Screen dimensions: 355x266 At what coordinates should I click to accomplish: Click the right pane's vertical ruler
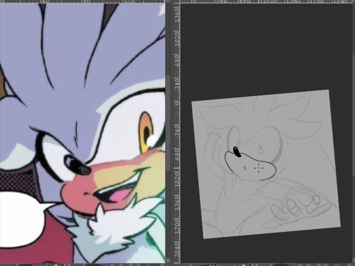tap(177, 133)
